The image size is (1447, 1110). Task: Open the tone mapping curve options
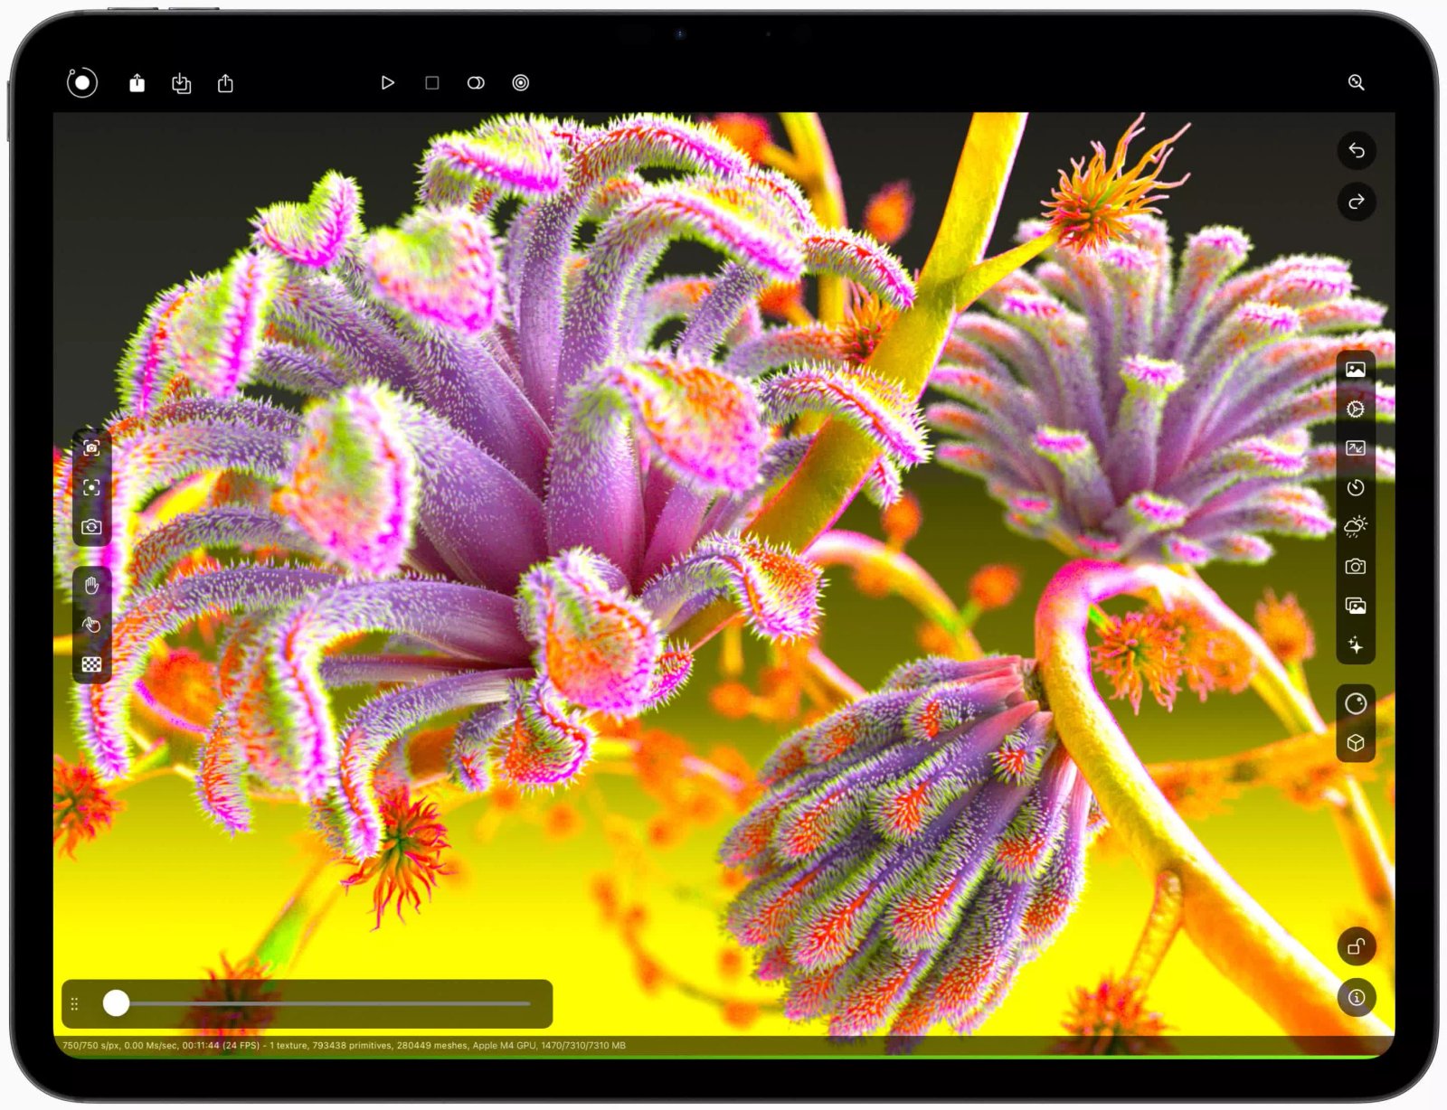[x=1355, y=449]
